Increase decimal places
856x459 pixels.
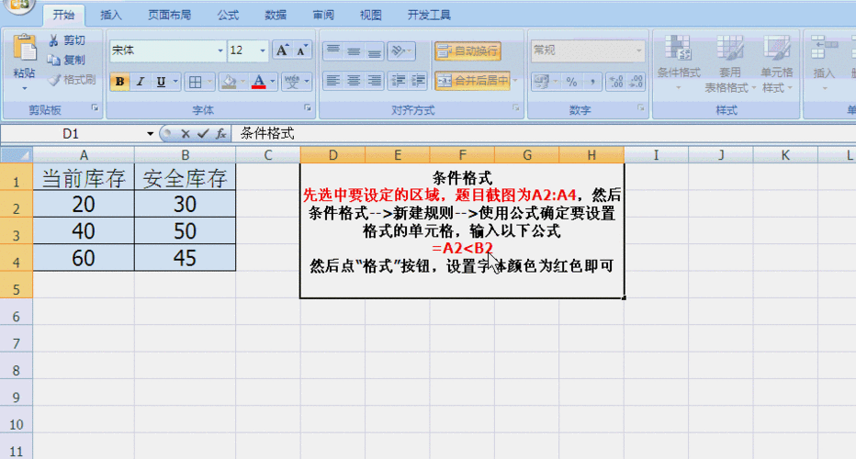616,82
